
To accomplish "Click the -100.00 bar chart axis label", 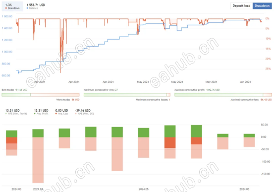I will (265, 162).
